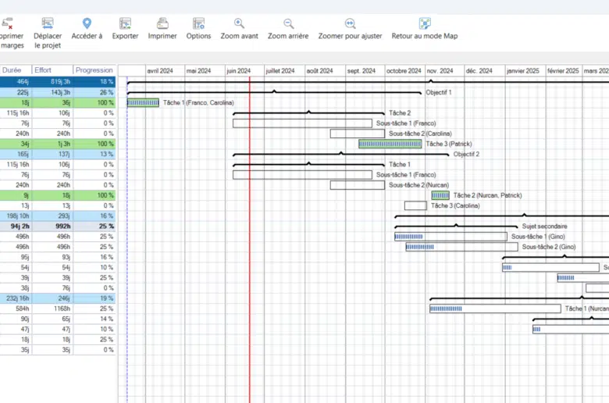609x403 pixels.
Task: Open the Accéder à location tool
Action: pyautogui.click(x=87, y=24)
